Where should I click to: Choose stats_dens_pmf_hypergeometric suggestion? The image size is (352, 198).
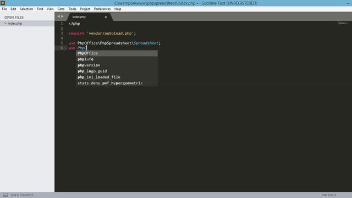click(x=117, y=83)
